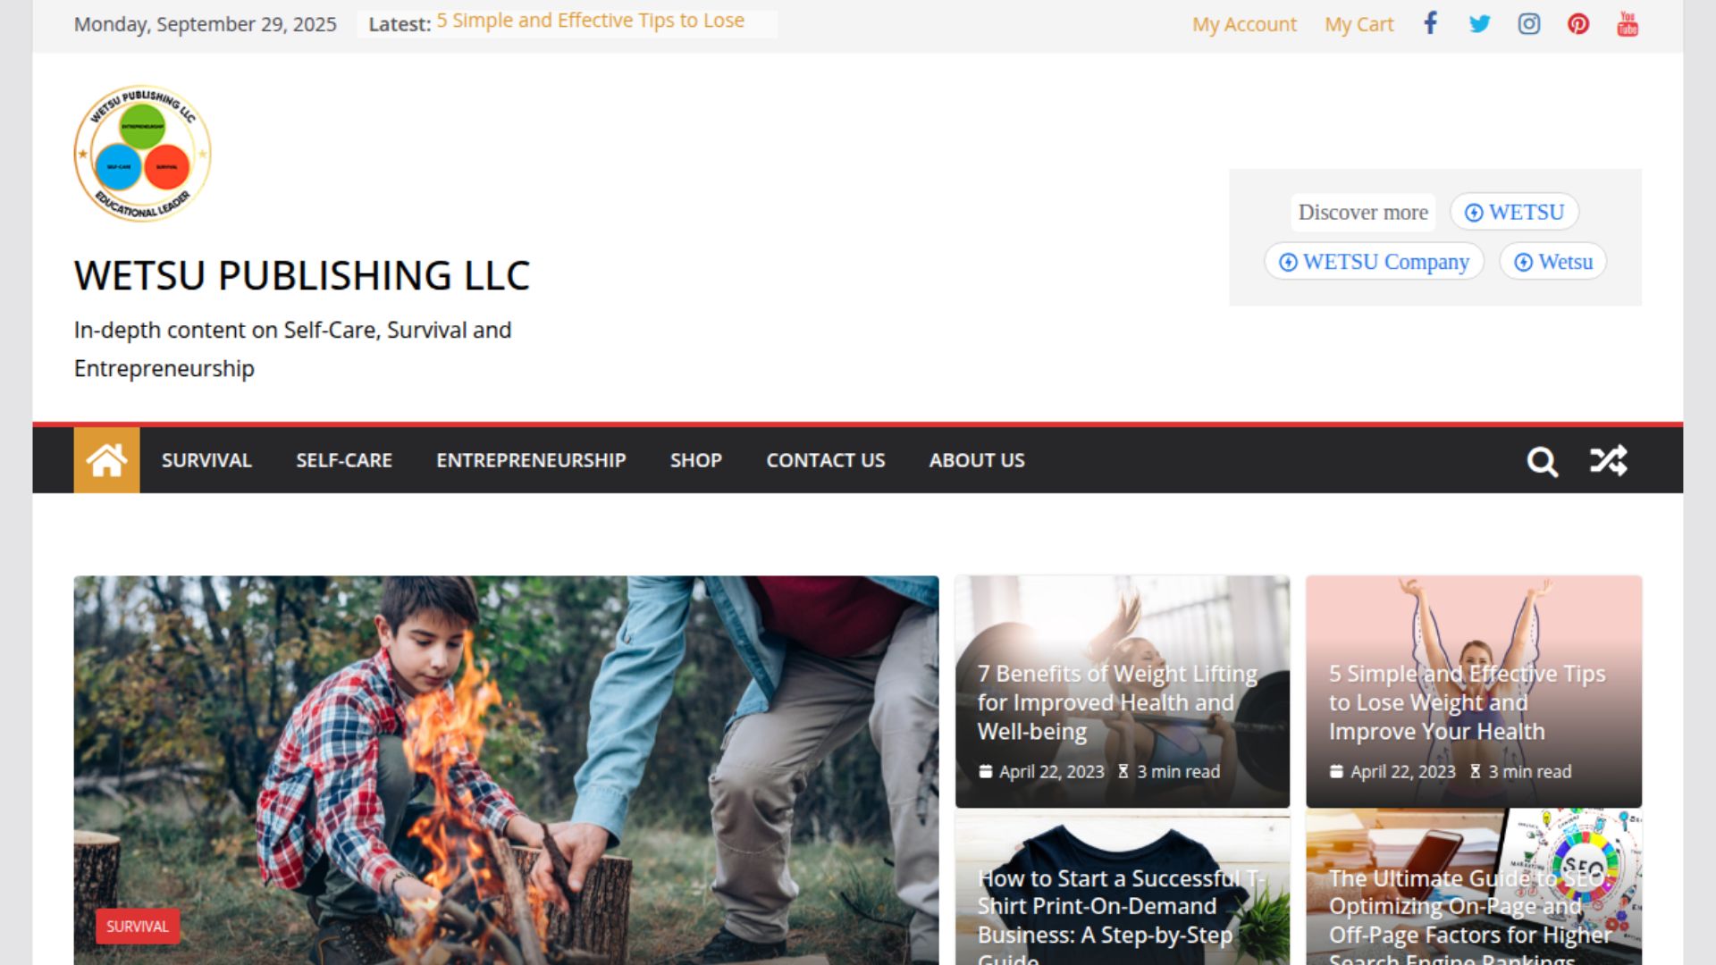Click the WETSU Company suggestion chip
Image resolution: width=1716 pixels, height=965 pixels.
click(1374, 262)
